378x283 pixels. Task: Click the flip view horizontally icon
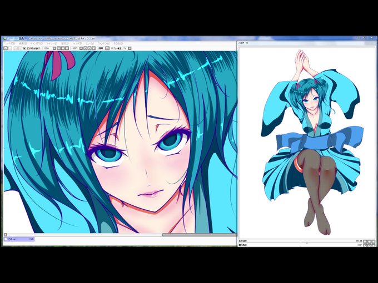pyautogui.click(x=107, y=48)
